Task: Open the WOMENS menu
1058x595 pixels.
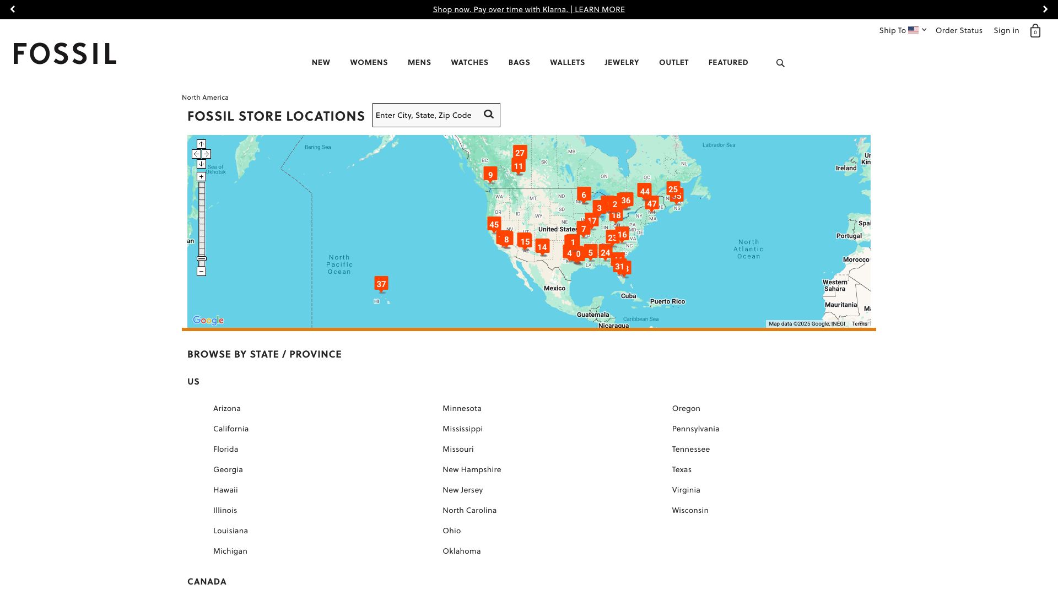Action: (x=369, y=62)
